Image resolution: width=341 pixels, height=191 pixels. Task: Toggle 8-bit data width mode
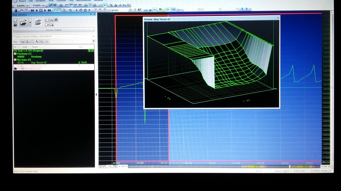[x=67, y=5]
